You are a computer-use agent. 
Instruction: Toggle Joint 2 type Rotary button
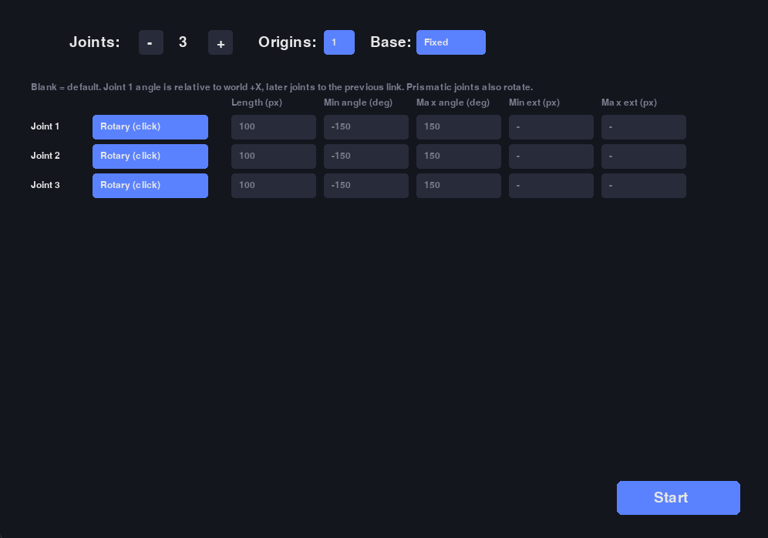[x=150, y=156]
